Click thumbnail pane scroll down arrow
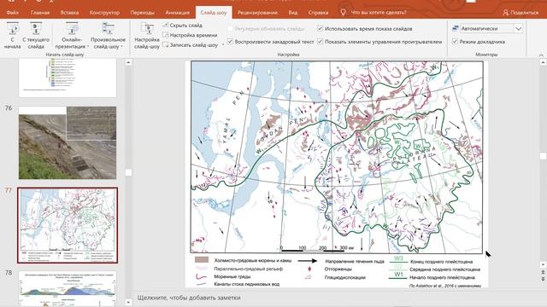Screen dimensions: 547x307 click(128, 302)
